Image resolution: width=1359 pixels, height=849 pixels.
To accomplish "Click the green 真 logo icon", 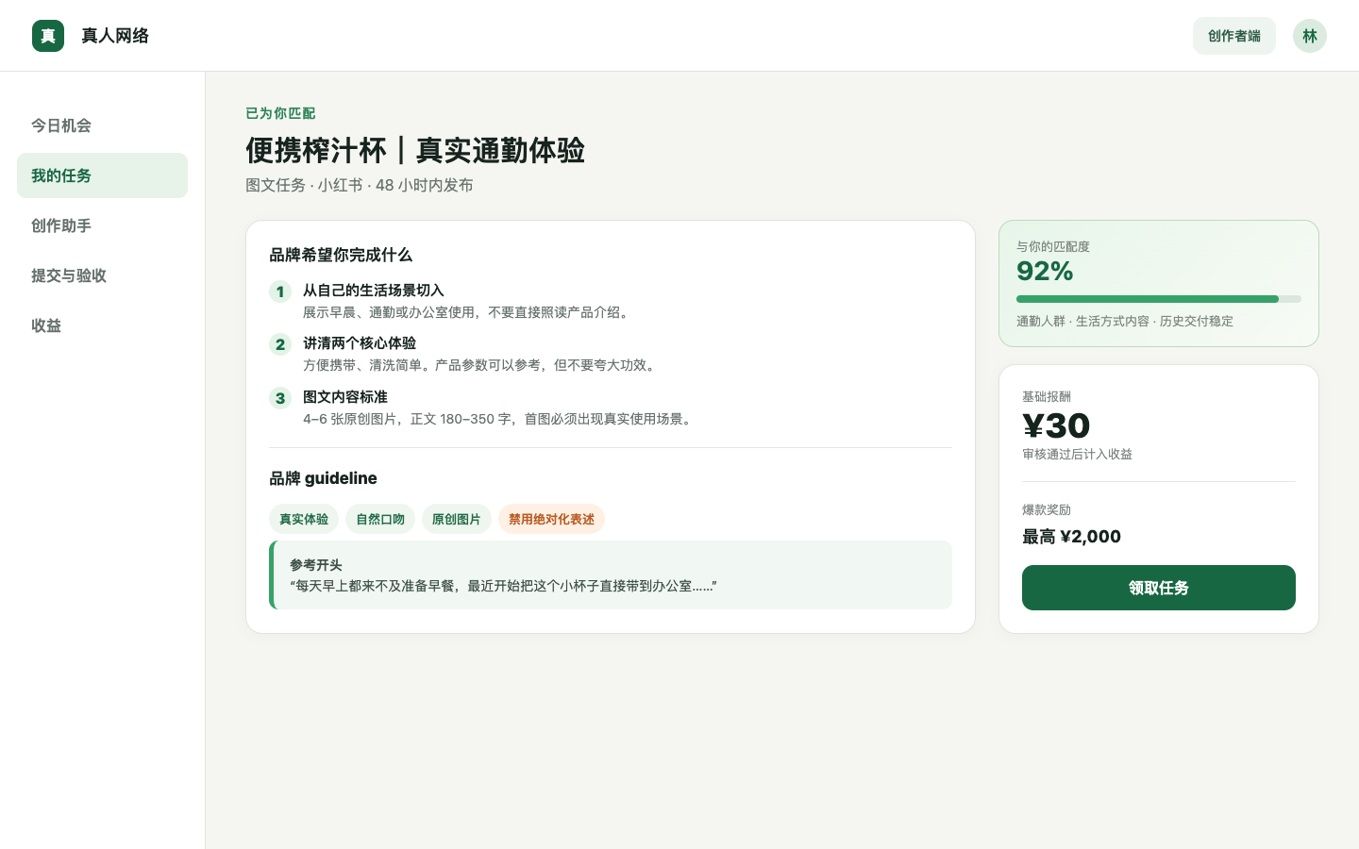I will [x=48, y=36].
